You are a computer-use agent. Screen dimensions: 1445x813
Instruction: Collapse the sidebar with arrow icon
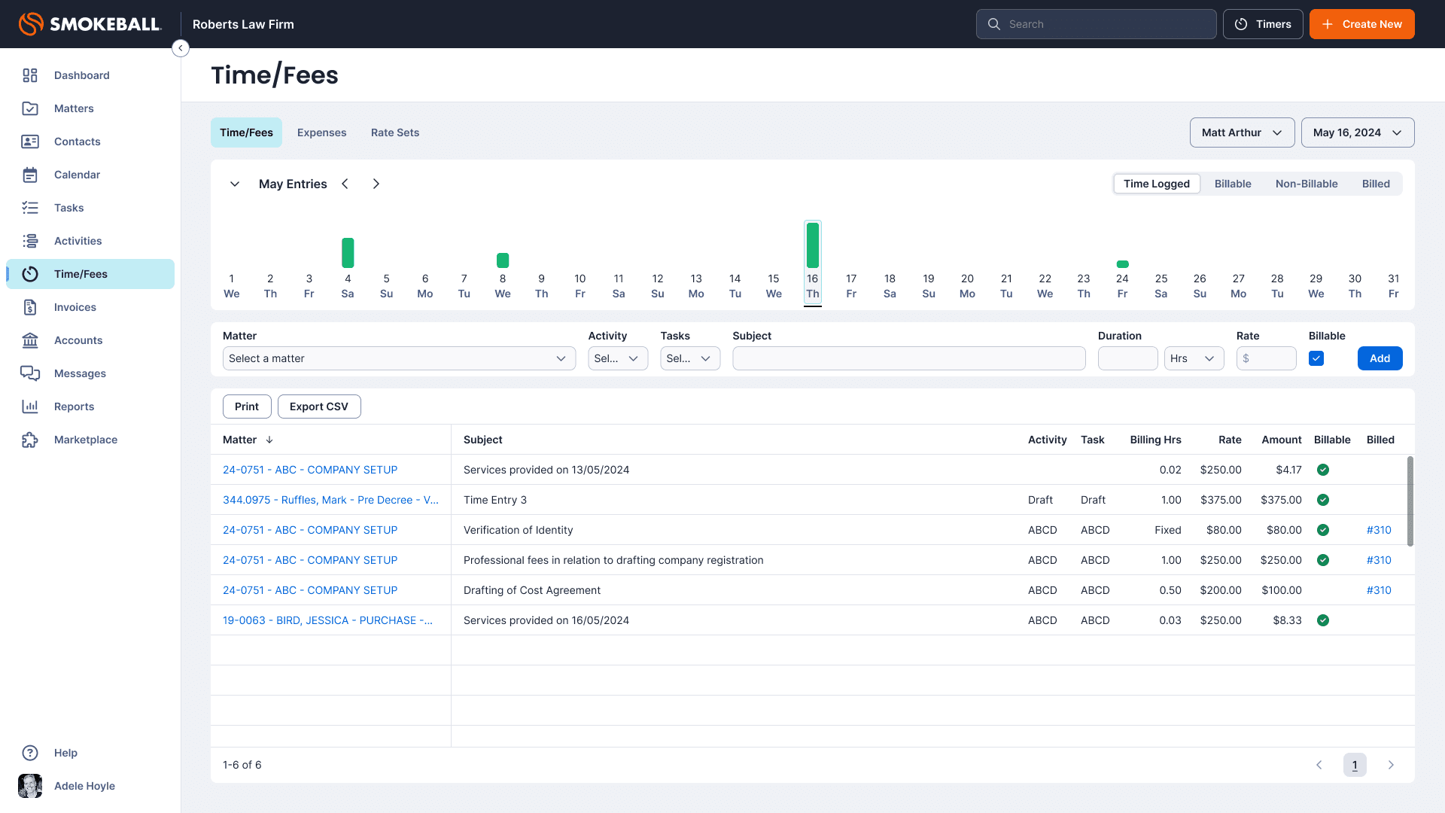(x=181, y=48)
